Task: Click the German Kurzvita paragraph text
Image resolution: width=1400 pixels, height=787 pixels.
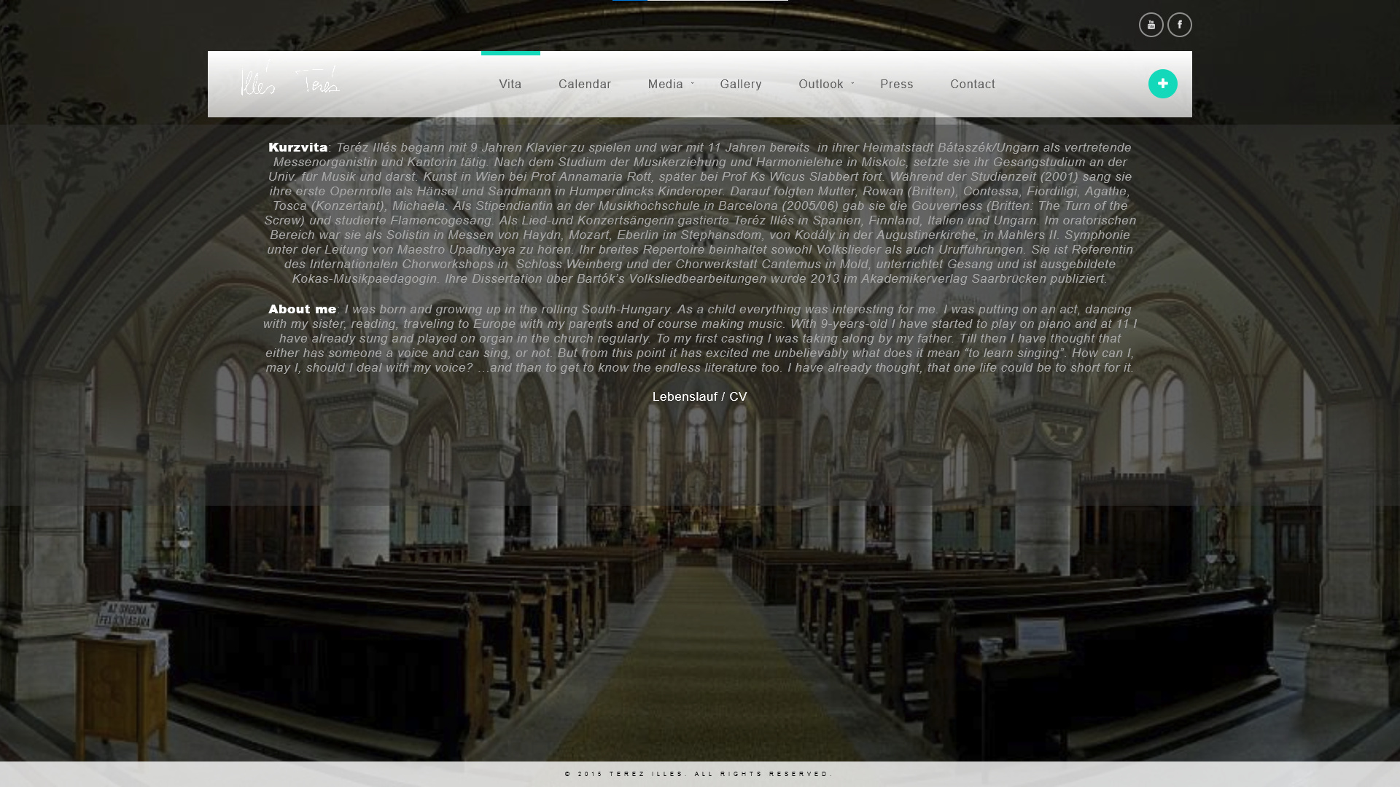Action: [x=699, y=220]
